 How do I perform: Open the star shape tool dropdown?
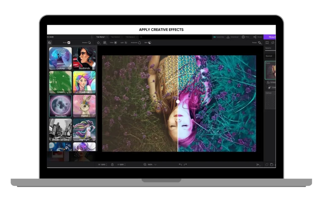tap(99, 43)
